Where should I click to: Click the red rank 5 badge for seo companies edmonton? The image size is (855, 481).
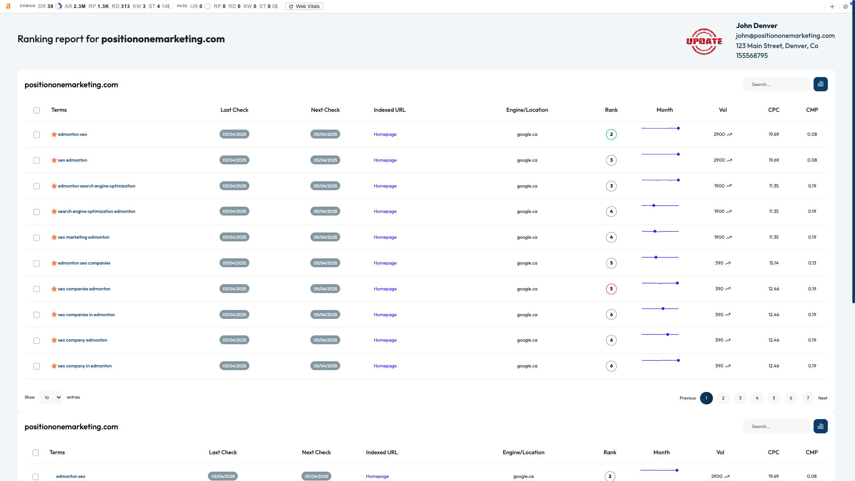tap(611, 289)
